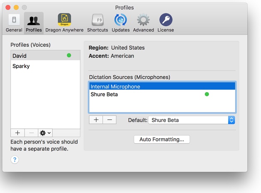Open the License pane
The height and width of the screenshot is (193, 261).
tap(166, 23)
